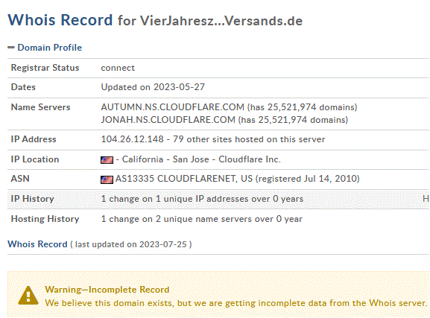Select the IP History row
Image resolution: width=430 pixels, height=318 pixels.
coord(218,199)
